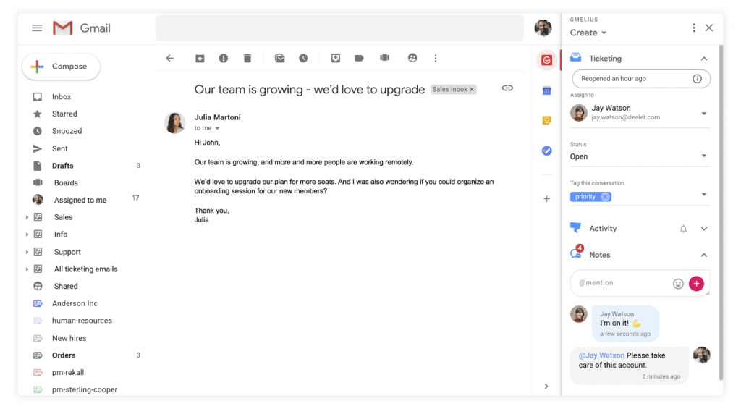741x409 pixels.
Task: Open Gmelius panel more options menu
Action: click(x=694, y=28)
